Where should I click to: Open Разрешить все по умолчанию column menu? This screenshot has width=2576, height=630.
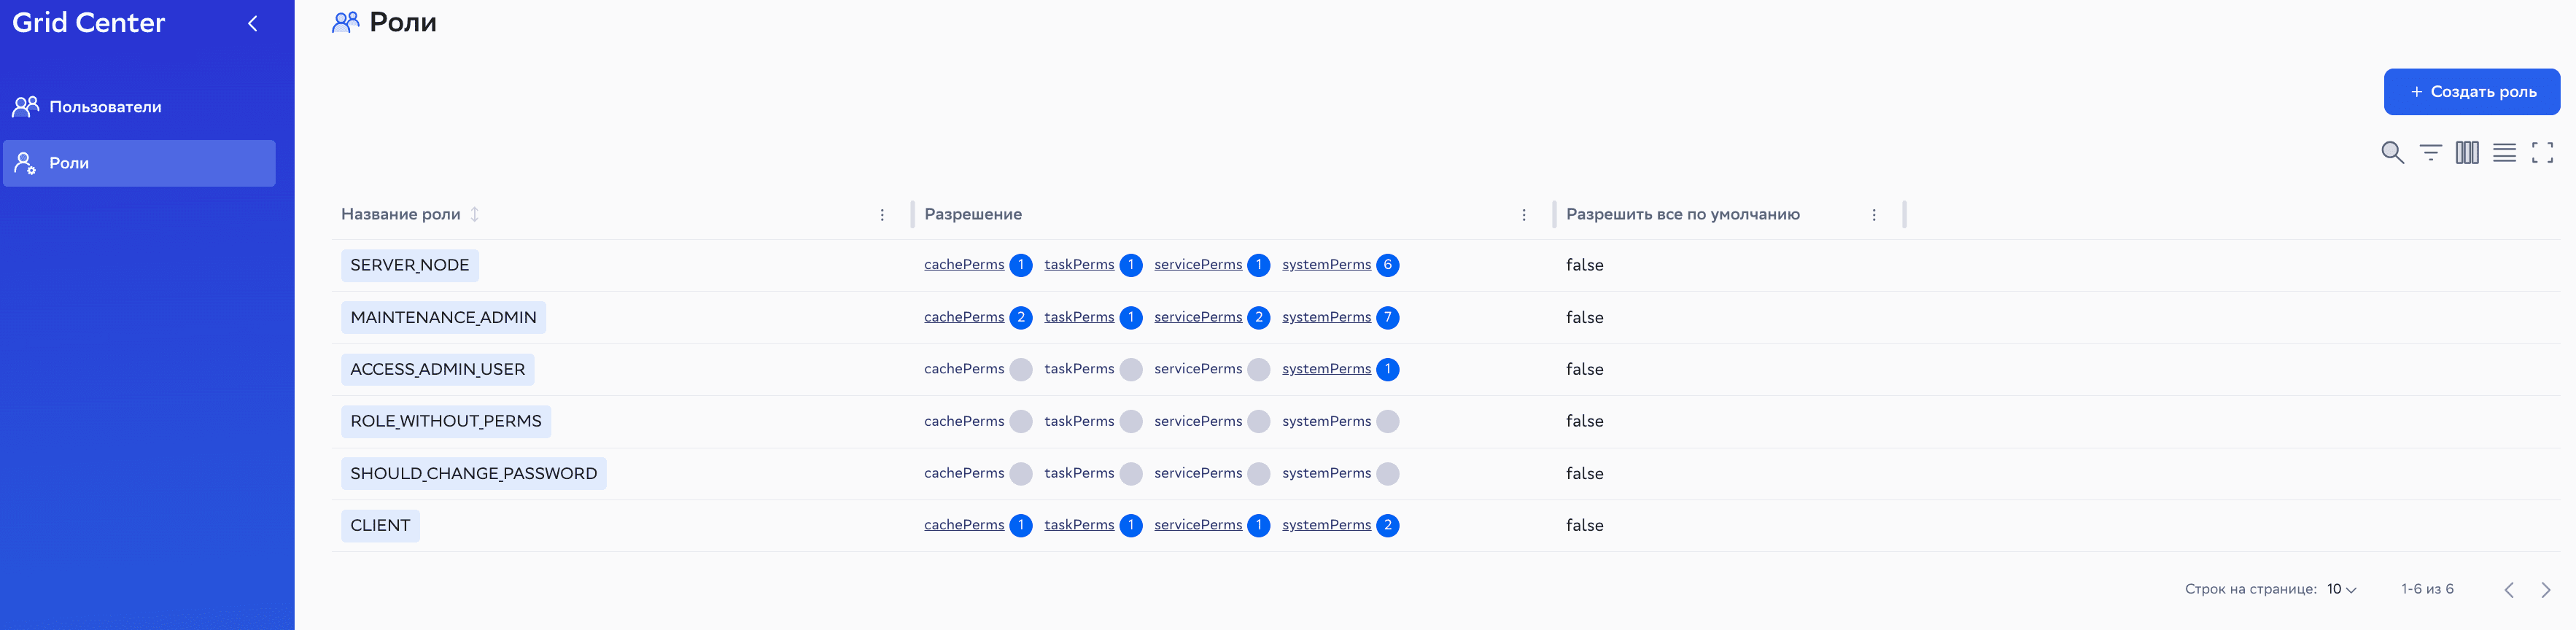pyautogui.click(x=1873, y=215)
